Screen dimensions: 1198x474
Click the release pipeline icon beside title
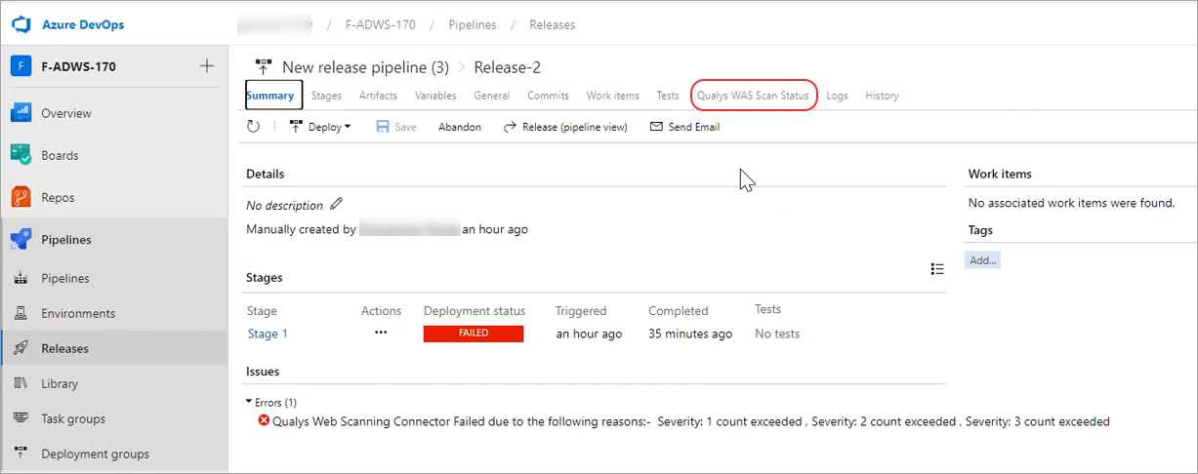(263, 67)
